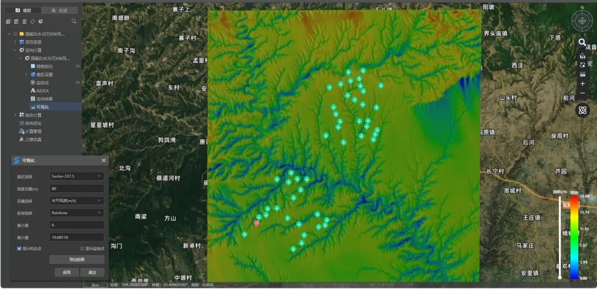Image resolution: width=597 pixels, height=289 pixels.
Task: Click the 导出绘图 button
Action: tap(76, 260)
